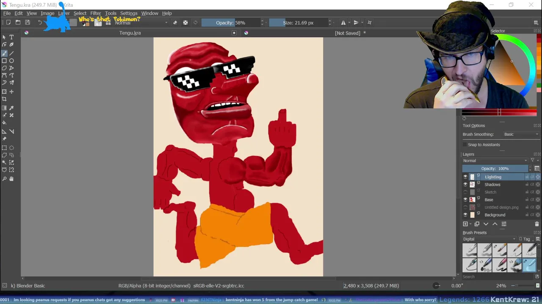Select the Freehand Brush tool
542x304 pixels.
pyautogui.click(x=4, y=53)
